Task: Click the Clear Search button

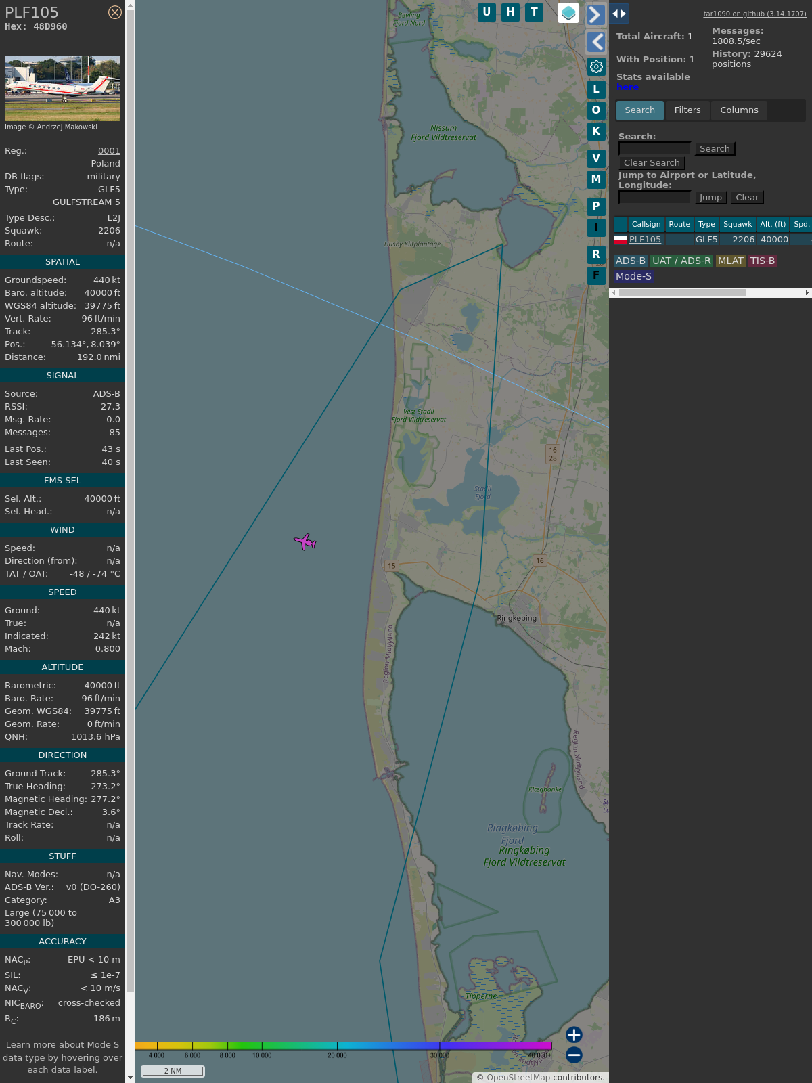Action: click(x=652, y=163)
